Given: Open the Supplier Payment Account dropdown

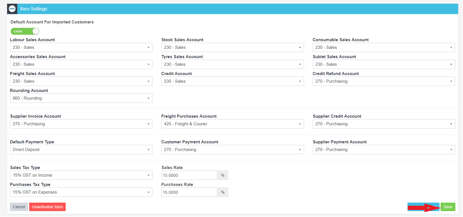Looking at the screenshot, I should (x=384, y=150).
